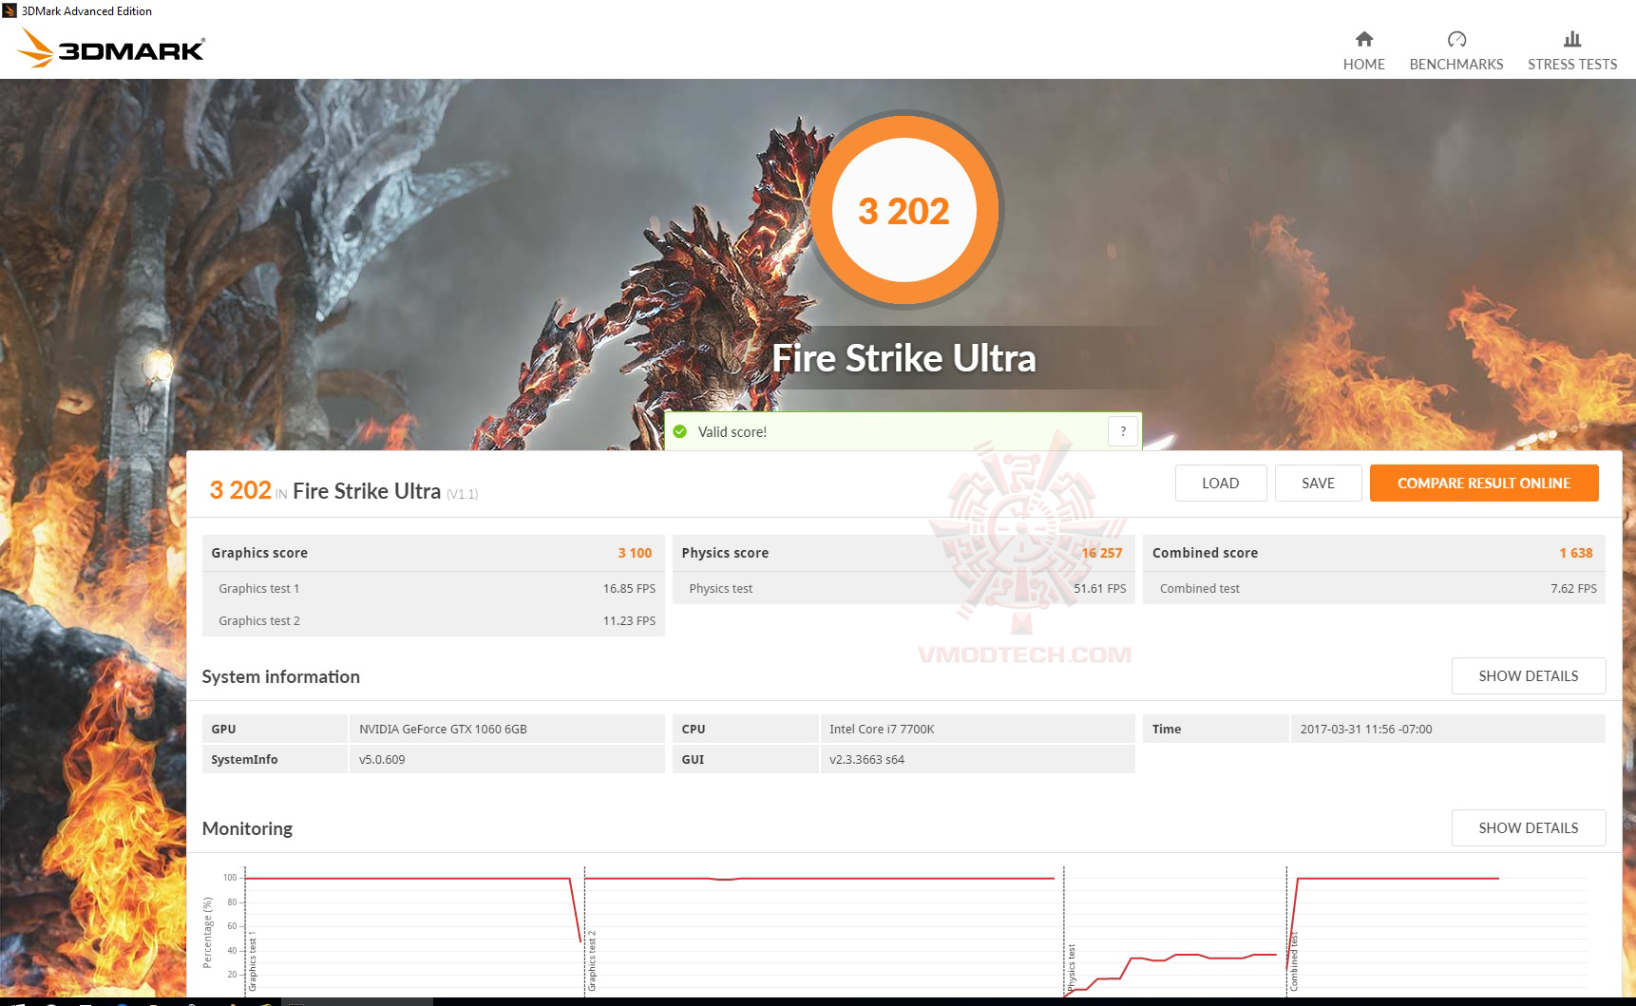Click the large Fire Strike Ultra banner title
Screen dimensions: 1636x1006
904,358
